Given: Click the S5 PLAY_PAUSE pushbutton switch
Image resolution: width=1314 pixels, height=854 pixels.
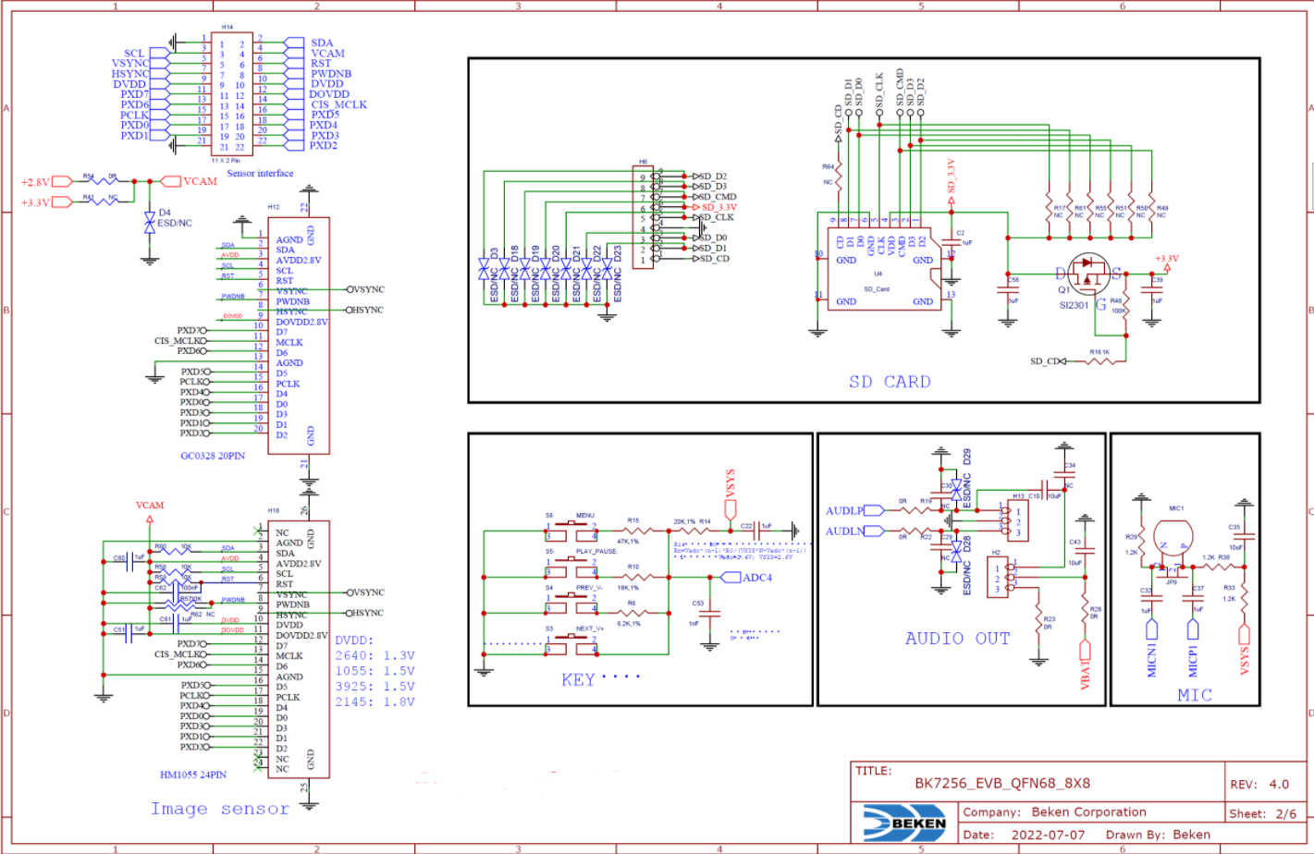Looking at the screenshot, I should [x=571, y=567].
